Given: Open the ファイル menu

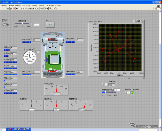Looking at the screenshot, I should click(4, 6).
